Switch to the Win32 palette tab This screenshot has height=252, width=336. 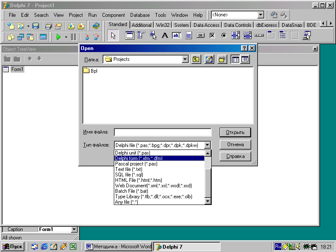click(x=163, y=25)
